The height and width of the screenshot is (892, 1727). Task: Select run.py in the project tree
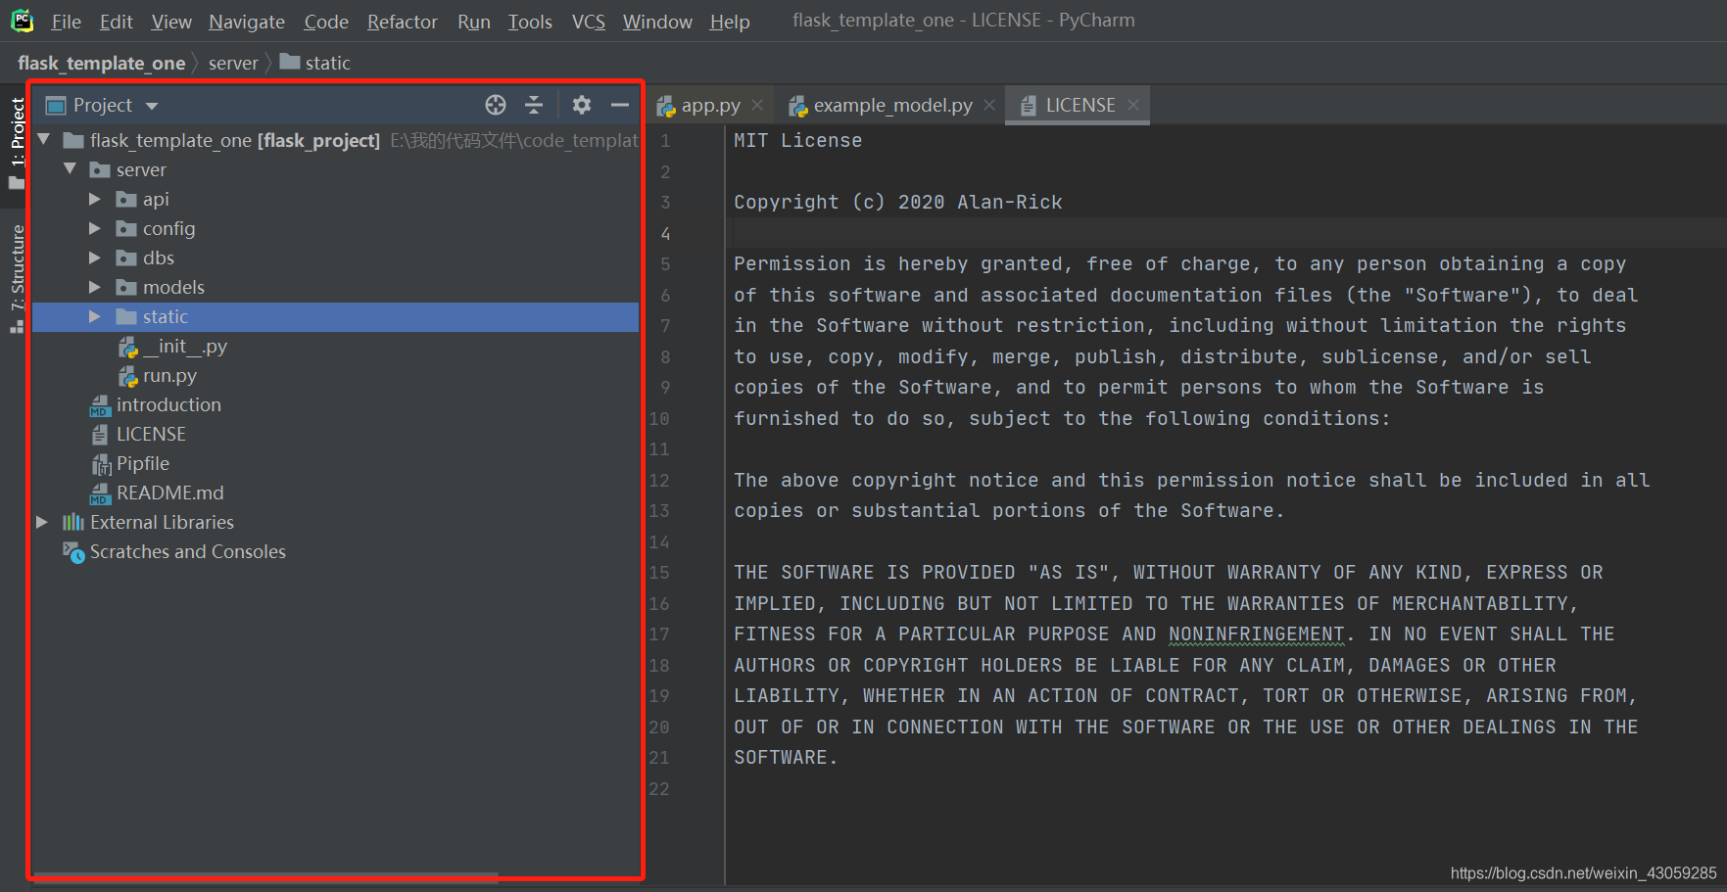pyautogui.click(x=169, y=376)
